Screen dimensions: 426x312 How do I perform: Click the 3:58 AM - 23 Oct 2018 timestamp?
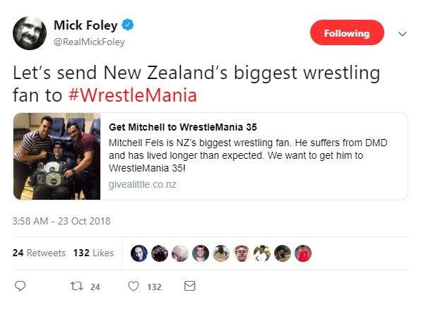(61, 221)
